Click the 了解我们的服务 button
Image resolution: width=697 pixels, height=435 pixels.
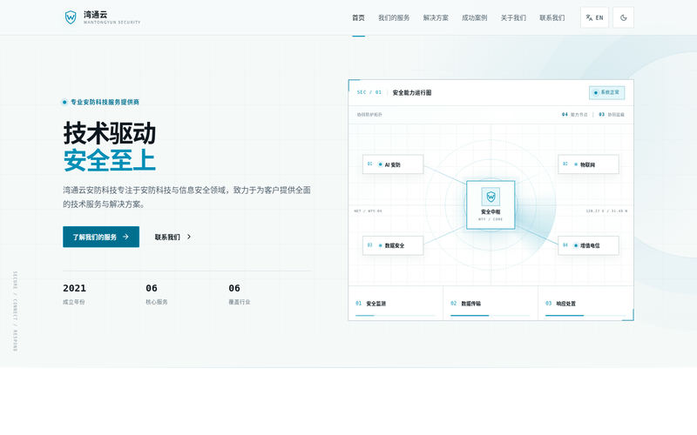[x=101, y=237]
